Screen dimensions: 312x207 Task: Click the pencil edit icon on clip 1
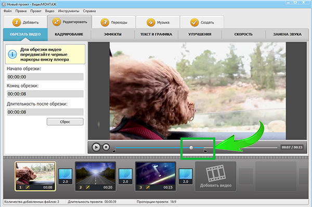click(28, 187)
